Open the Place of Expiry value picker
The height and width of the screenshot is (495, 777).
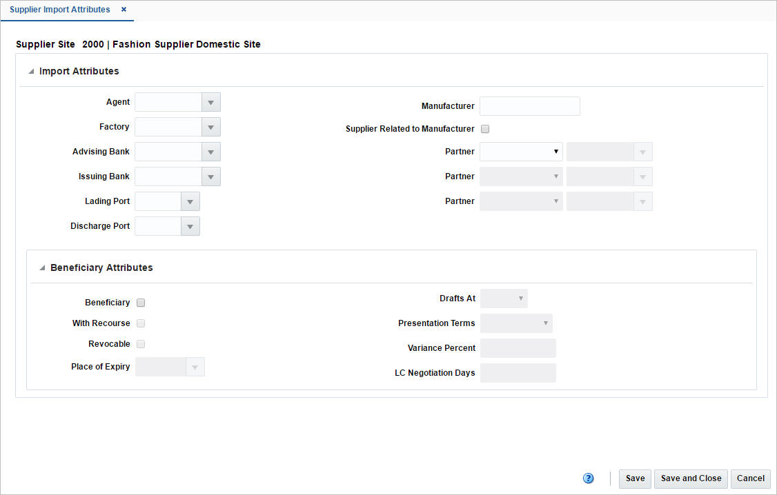point(195,366)
